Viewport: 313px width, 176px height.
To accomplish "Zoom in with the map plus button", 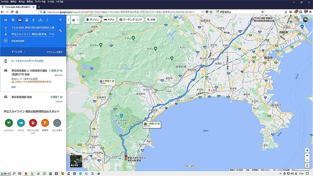I will coord(307,156).
